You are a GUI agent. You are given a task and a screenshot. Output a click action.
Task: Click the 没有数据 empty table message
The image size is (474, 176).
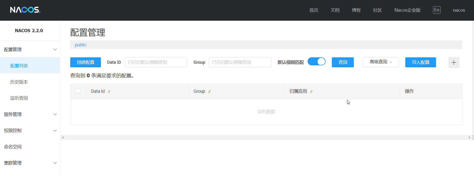(266, 112)
